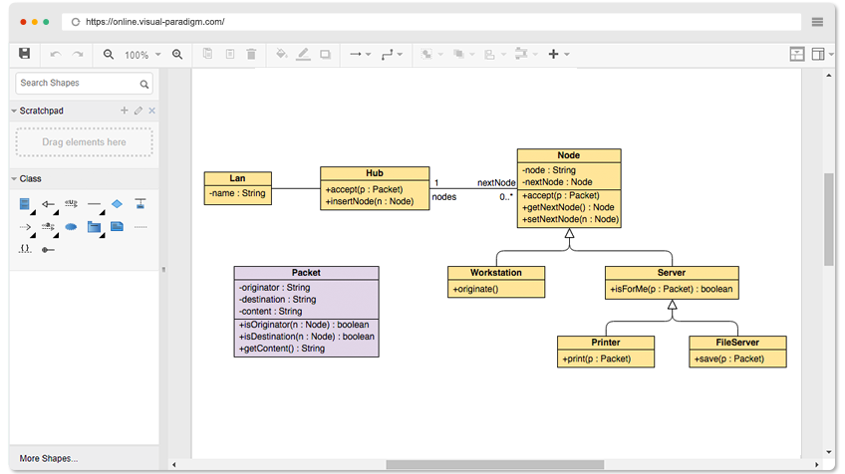Viewport: 845px width, 474px height.
Task: Select the blue class shape icon
Action: tap(24, 204)
